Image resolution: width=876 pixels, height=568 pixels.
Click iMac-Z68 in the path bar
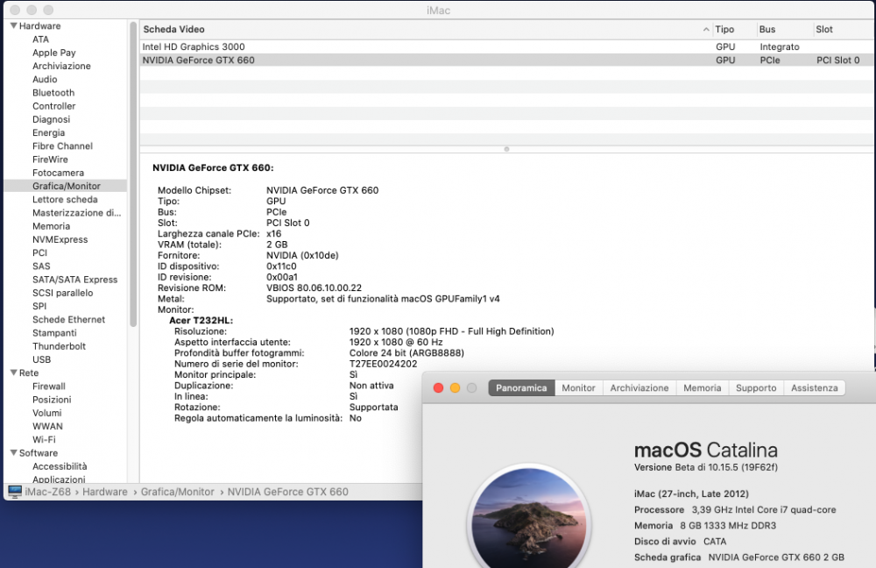coord(47,492)
